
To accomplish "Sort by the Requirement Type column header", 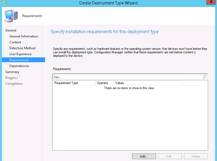I will pos(74,83).
